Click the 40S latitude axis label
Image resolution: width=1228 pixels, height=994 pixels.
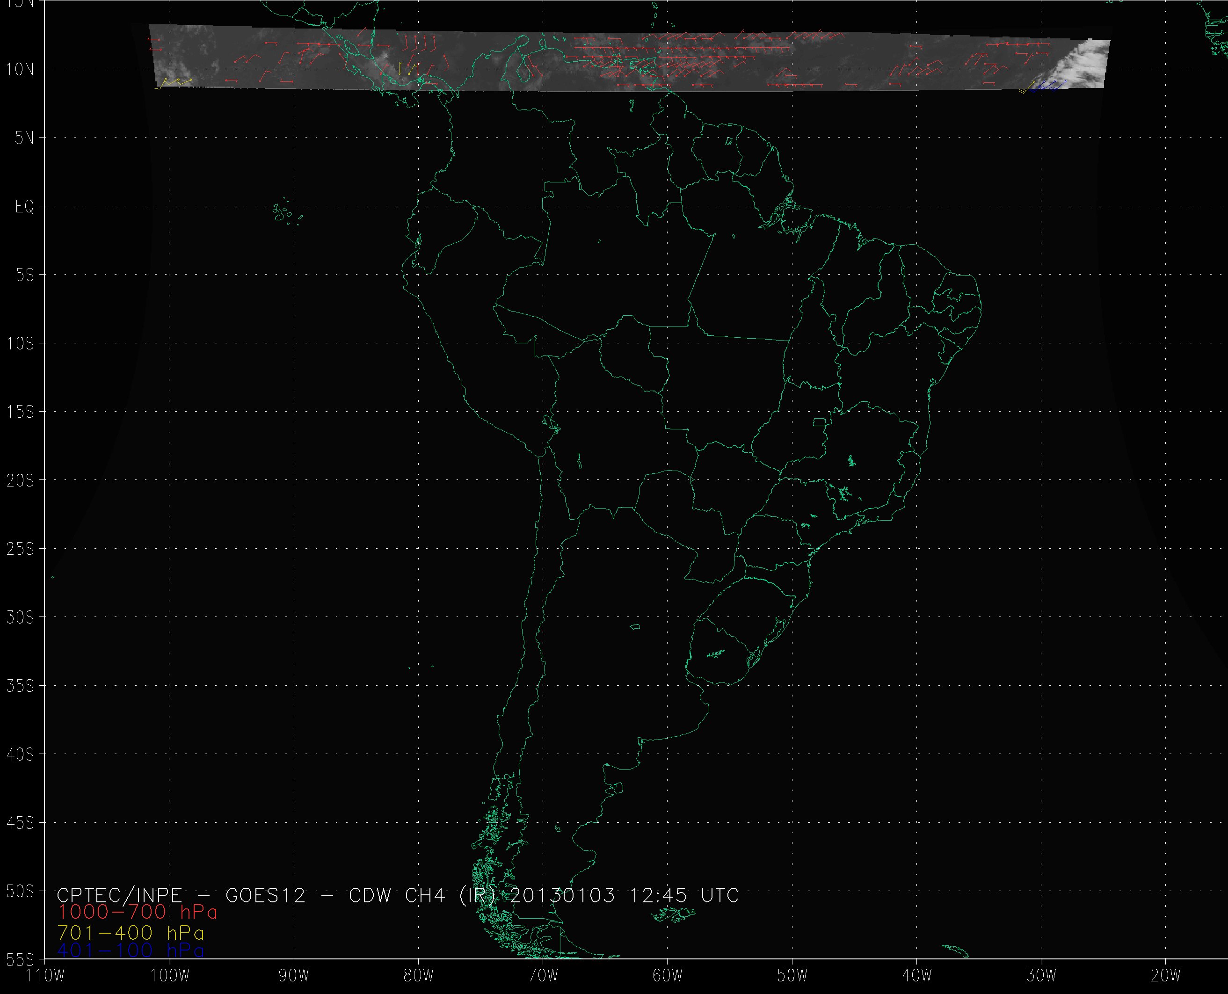(20, 755)
